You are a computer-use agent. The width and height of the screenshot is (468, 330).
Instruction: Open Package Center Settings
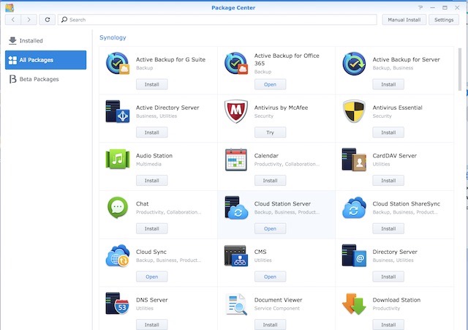point(444,20)
